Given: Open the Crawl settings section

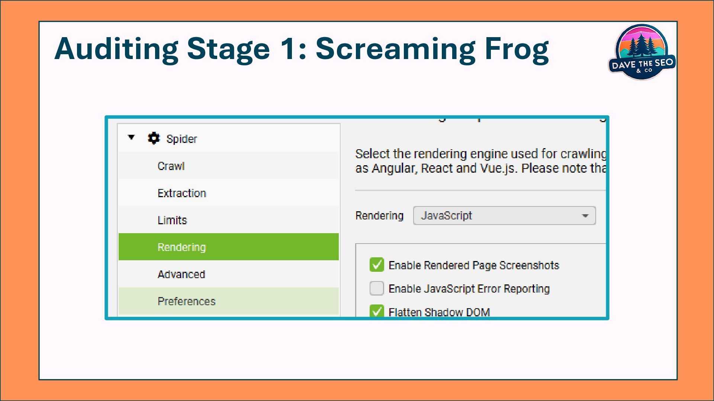Looking at the screenshot, I should [x=171, y=166].
